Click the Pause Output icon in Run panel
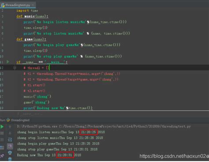This screenshot has width=209, height=162. pos(2,139)
